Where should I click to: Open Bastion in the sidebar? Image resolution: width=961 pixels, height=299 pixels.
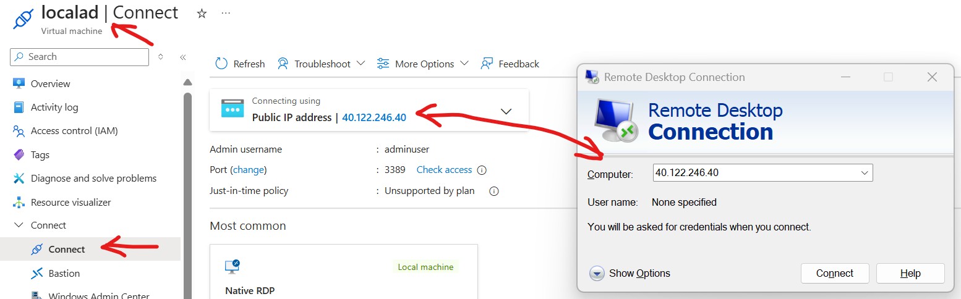tap(64, 273)
